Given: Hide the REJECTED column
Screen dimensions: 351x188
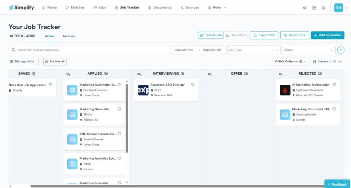Looking at the screenshot, I should (280, 74).
